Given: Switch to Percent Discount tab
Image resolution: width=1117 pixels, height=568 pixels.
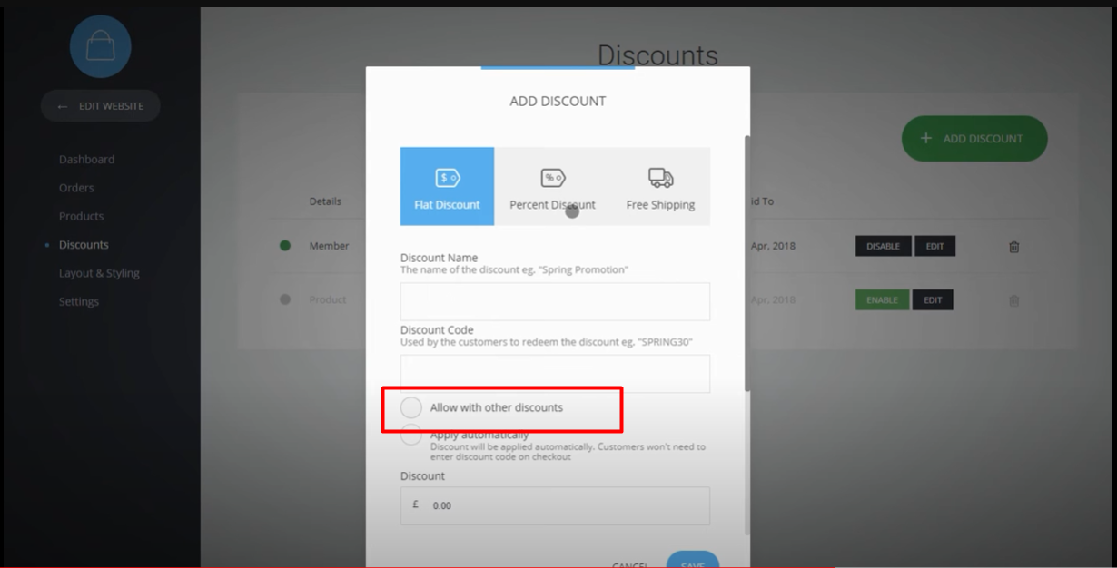Looking at the screenshot, I should (552, 186).
